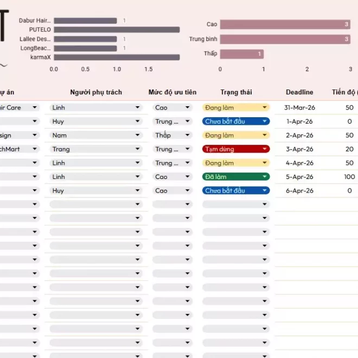Select the 31-Mar-26 deadline cell
The height and width of the screenshot is (358, 358).
pyautogui.click(x=299, y=107)
